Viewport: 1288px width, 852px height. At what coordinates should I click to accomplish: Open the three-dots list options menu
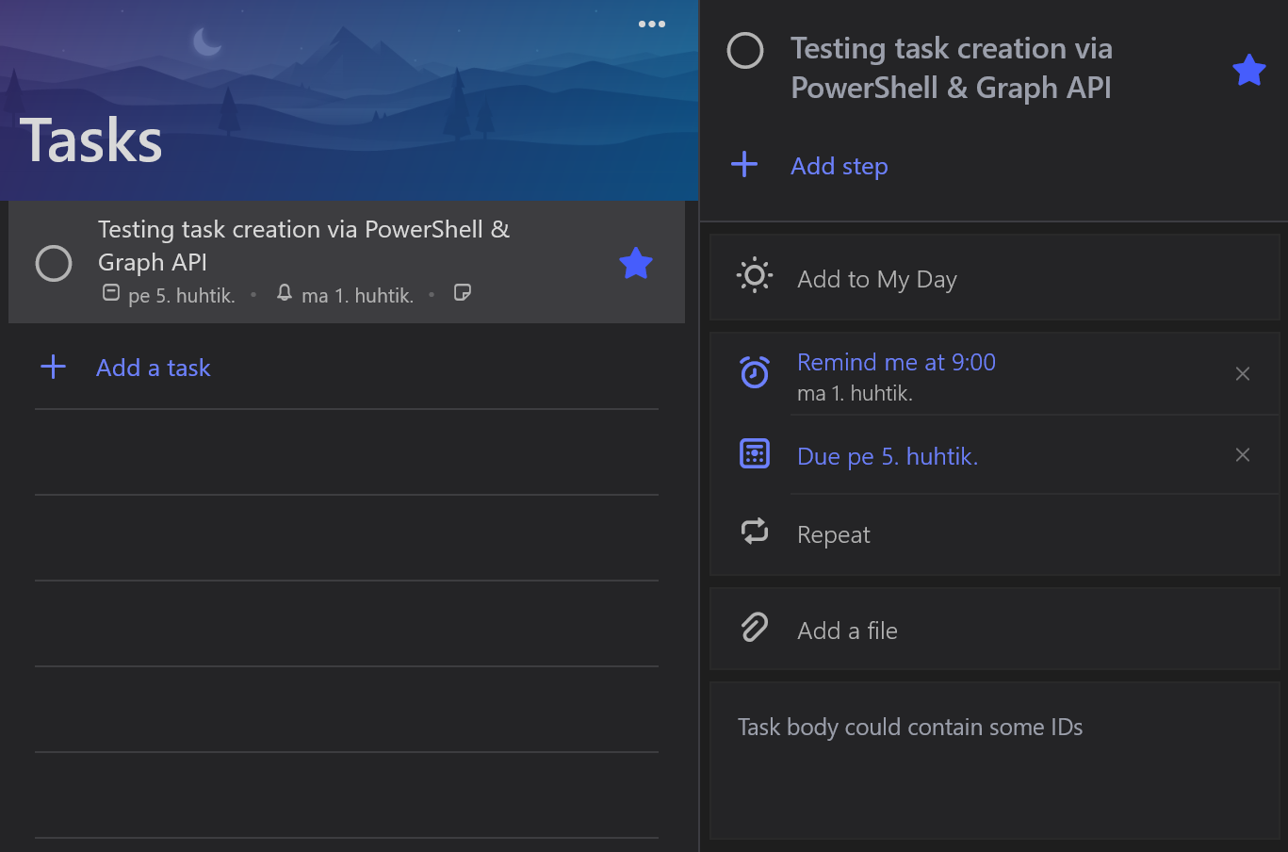tap(651, 25)
